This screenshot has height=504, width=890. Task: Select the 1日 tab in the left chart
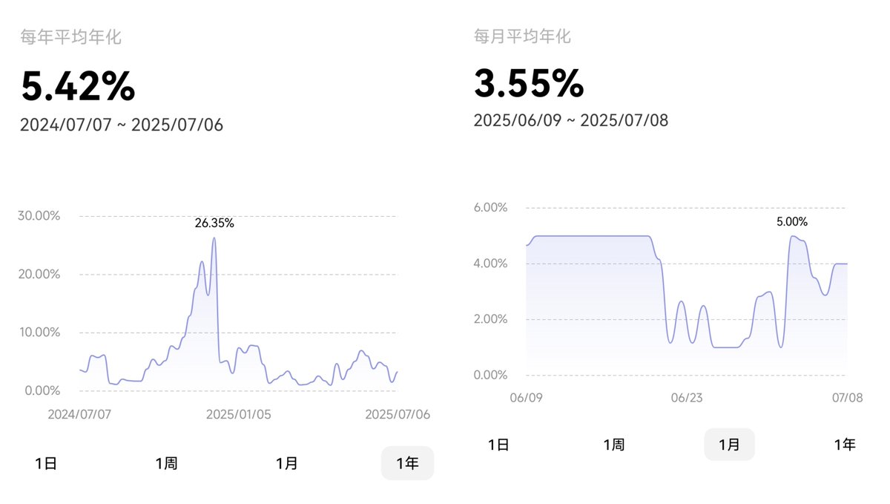point(46,464)
